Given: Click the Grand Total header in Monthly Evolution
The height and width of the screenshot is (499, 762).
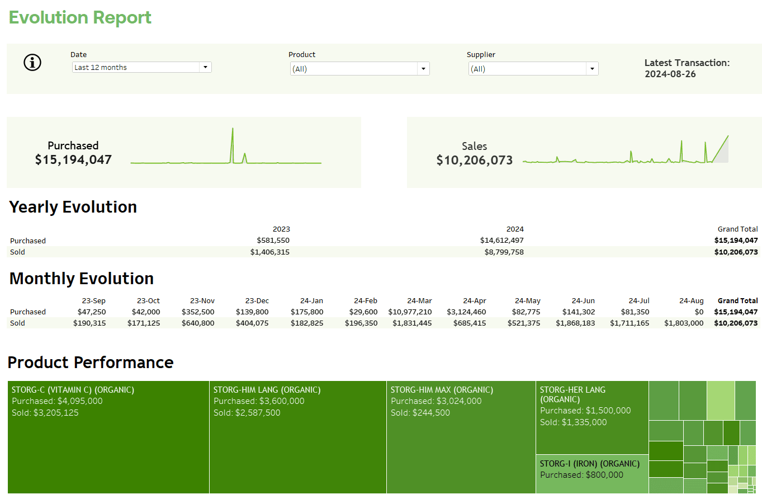Looking at the screenshot, I should (738, 300).
